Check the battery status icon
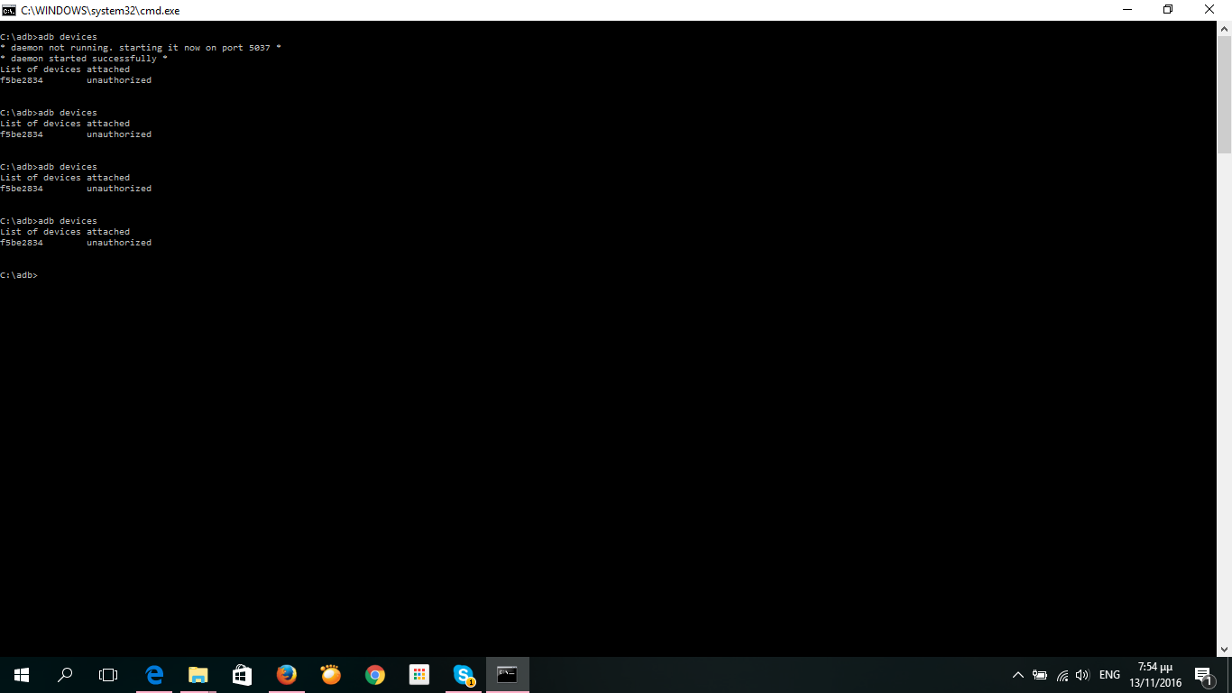This screenshot has width=1232, height=693. (x=1040, y=675)
